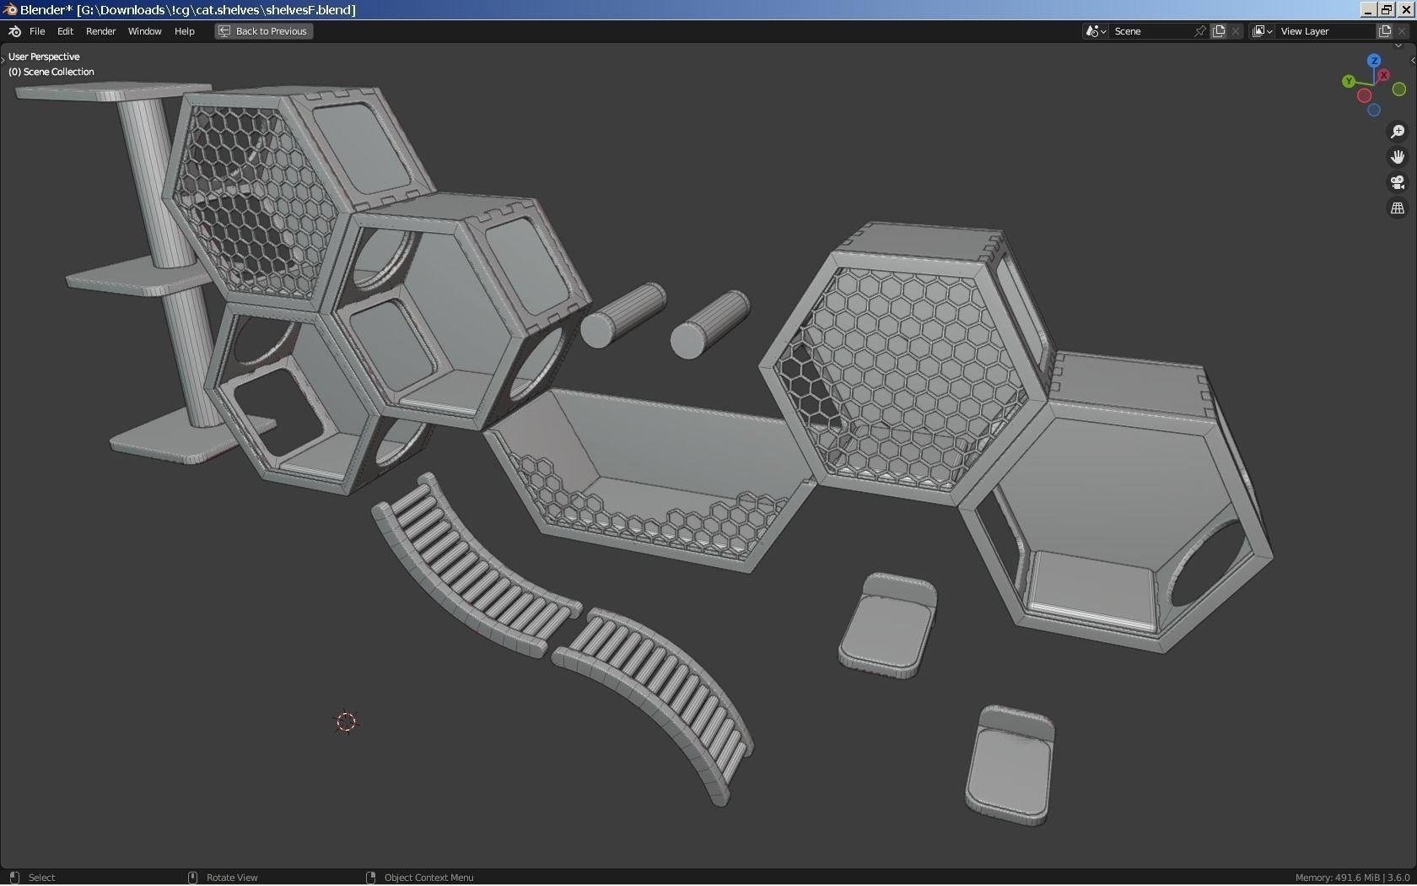Snap view to the X axis on gizmo
The height and width of the screenshot is (886, 1417).
[x=1383, y=76]
